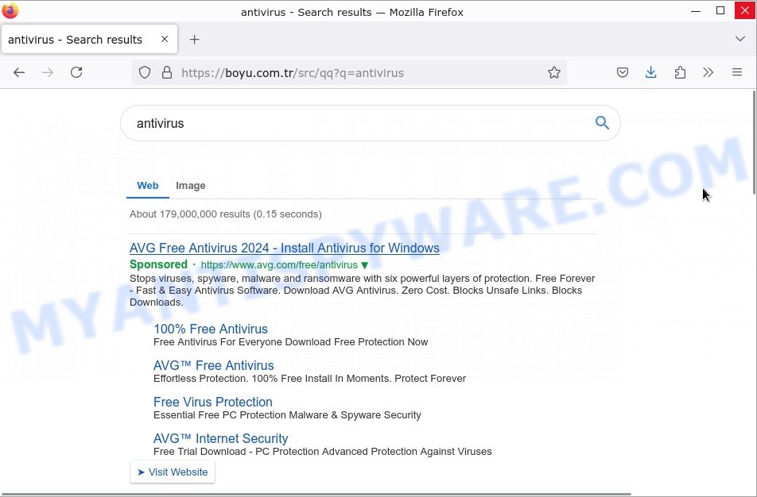The height and width of the screenshot is (497, 757).
Task: Click Effortless Protection description text
Action: 309,379
